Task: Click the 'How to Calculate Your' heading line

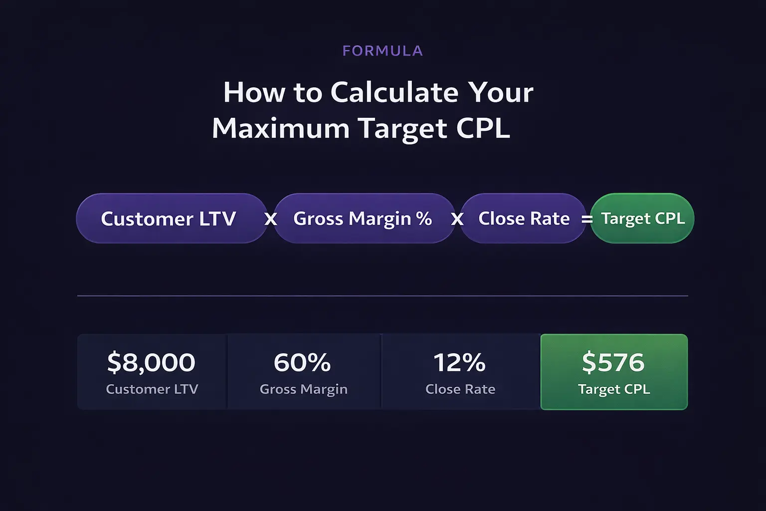Action: [378, 92]
